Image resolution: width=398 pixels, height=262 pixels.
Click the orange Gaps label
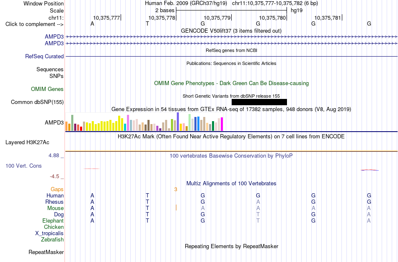[57, 189]
